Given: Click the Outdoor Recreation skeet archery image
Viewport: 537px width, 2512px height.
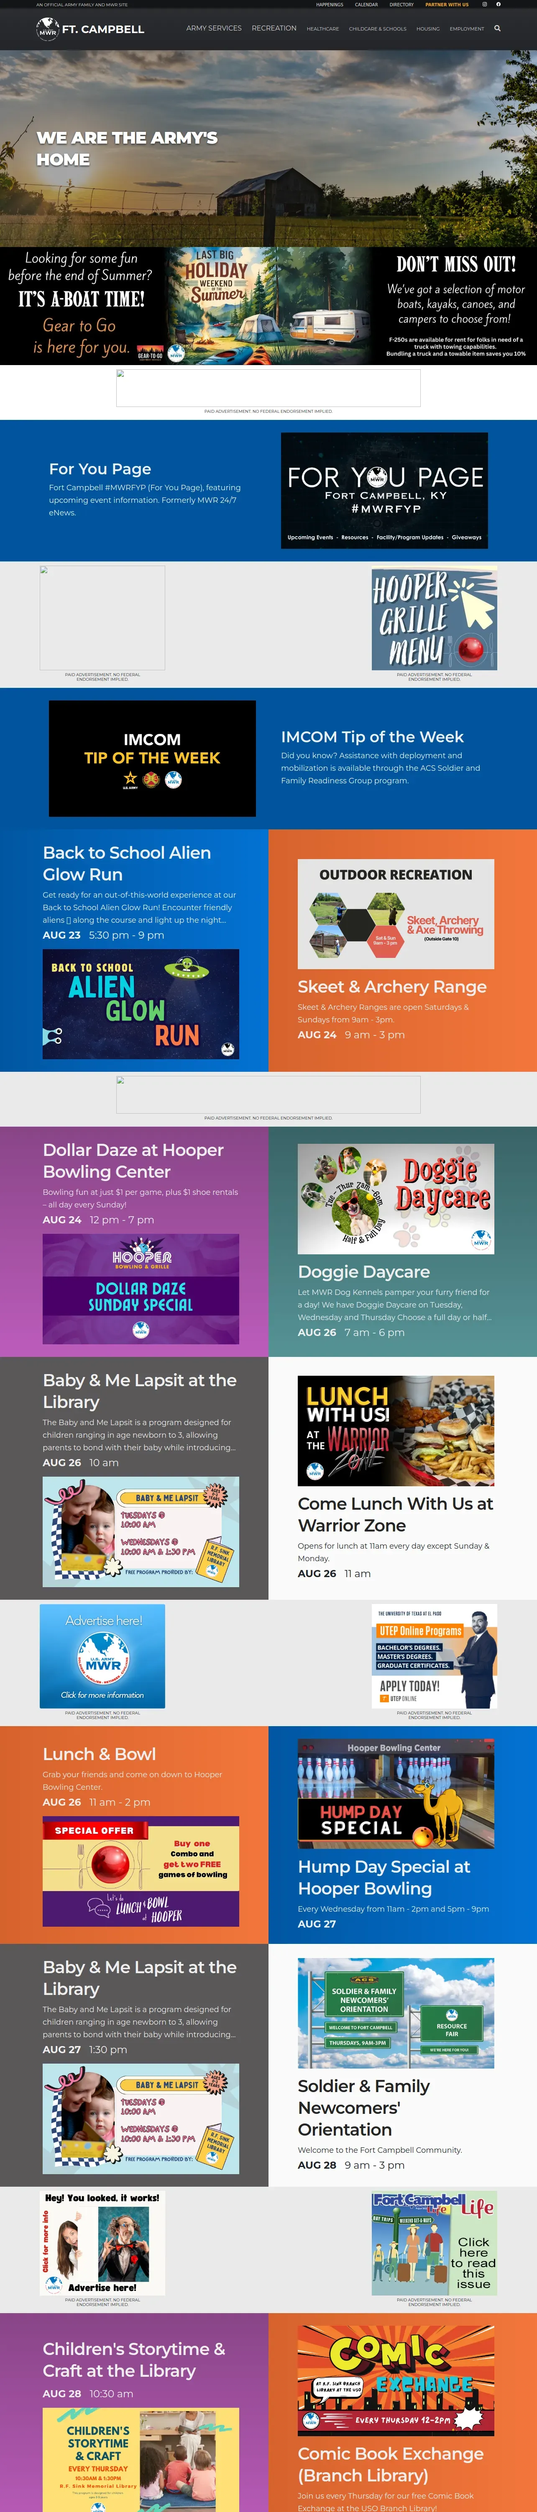Looking at the screenshot, I should click(x=396, y=914).
